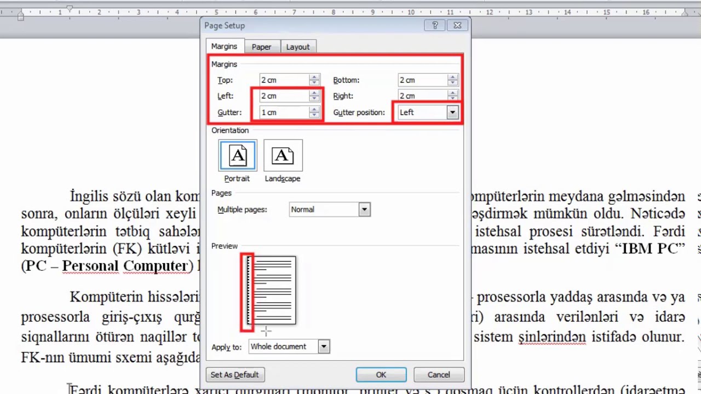Switch to the Layout tab
This screenshot has height=394, width=701.
tap(298, 47)
